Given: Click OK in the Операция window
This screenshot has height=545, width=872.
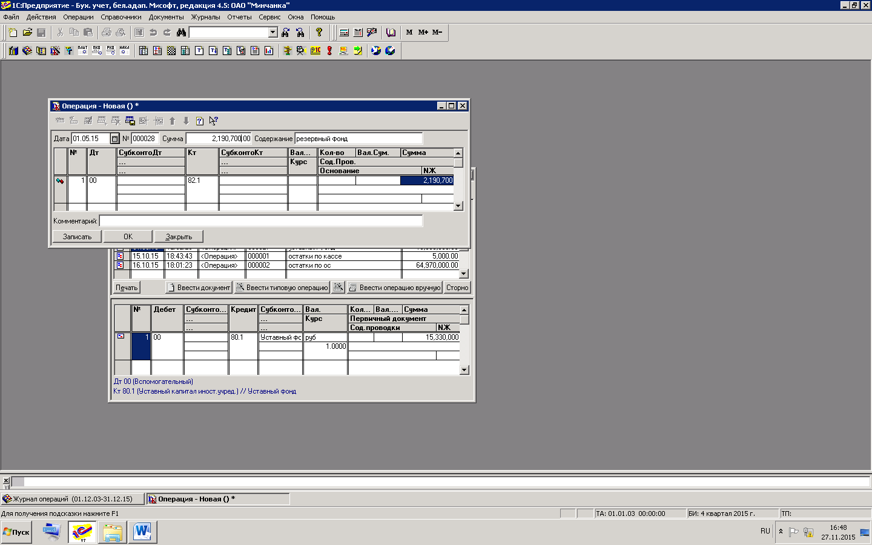Looking at the screenshot, I should tap(128, 237).
